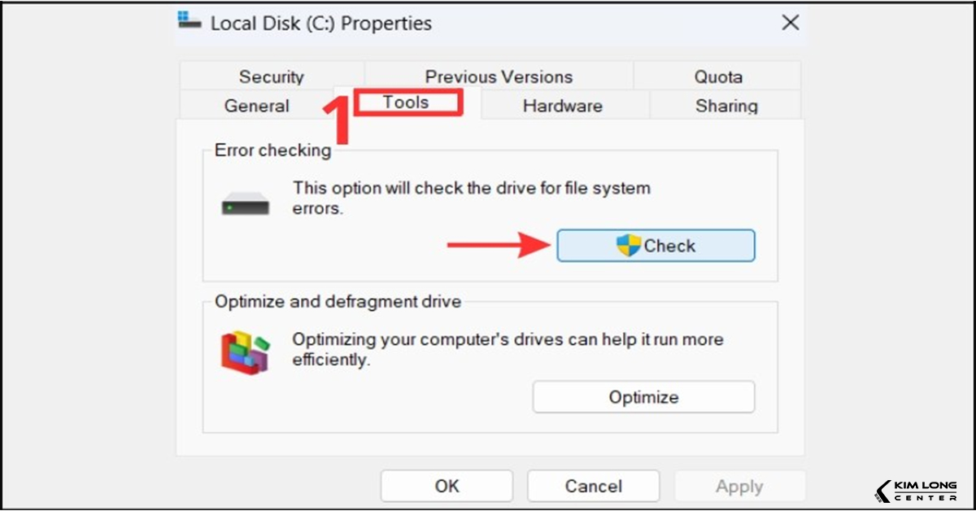The image size is (976, 511).
Task: Click the Error checking section label
Action: pyautogui.click(x=272, y=150)
